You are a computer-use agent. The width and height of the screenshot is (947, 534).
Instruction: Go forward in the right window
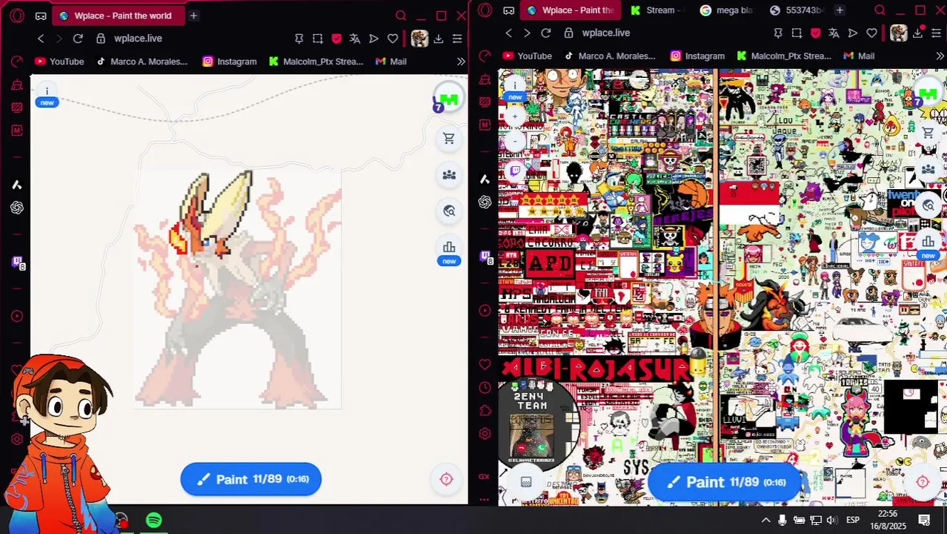[527, 33]
